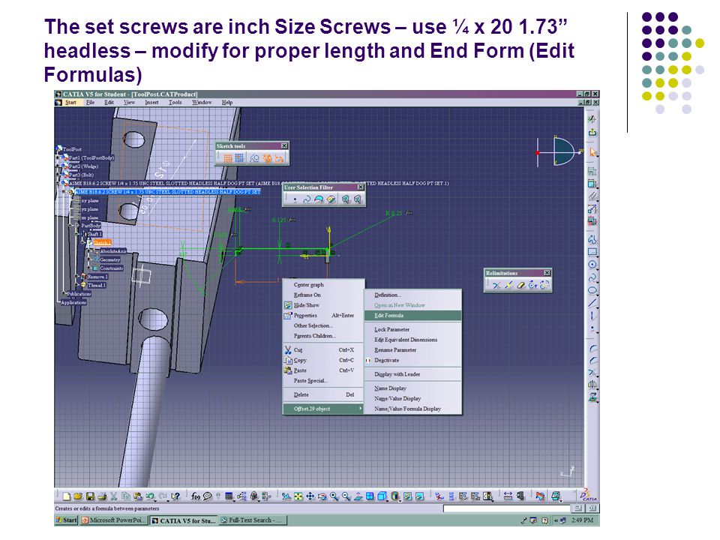Open the Window menu
Viewport: 720px width, 540px height.
coord(202,103)
